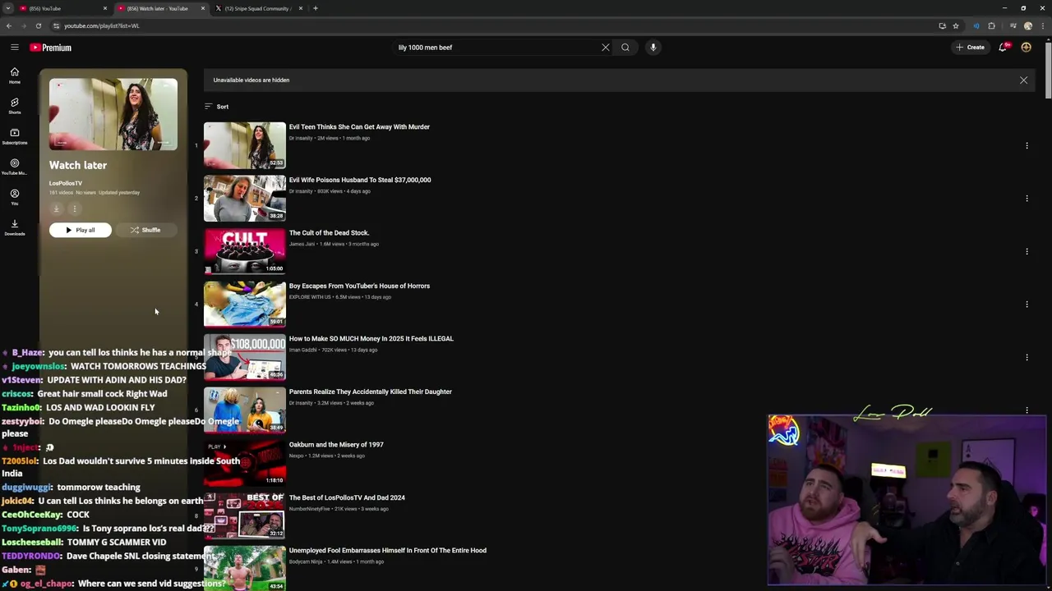Open the You page in the sidebar
Viewport: 1052px width, 591px height.
14,197
